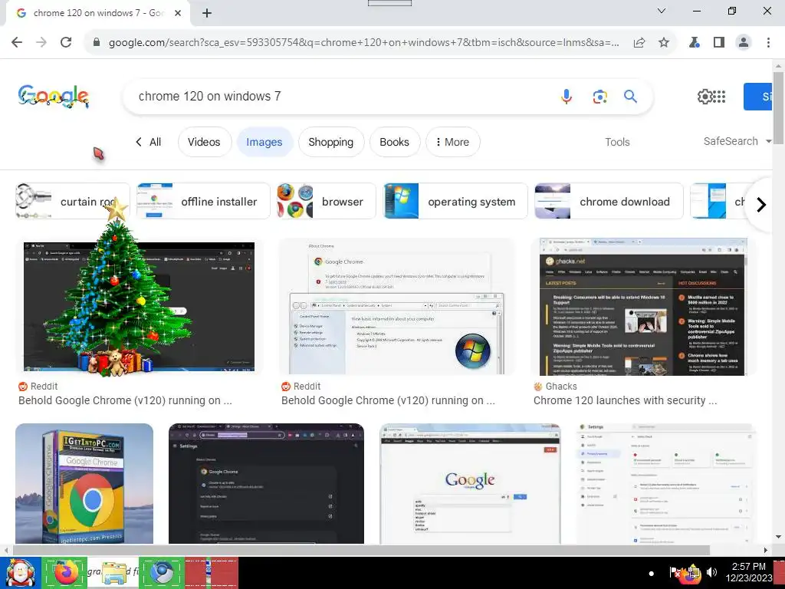The image size is (785, 589).
Task: Open the side panel icon
Action: point(719,43)
